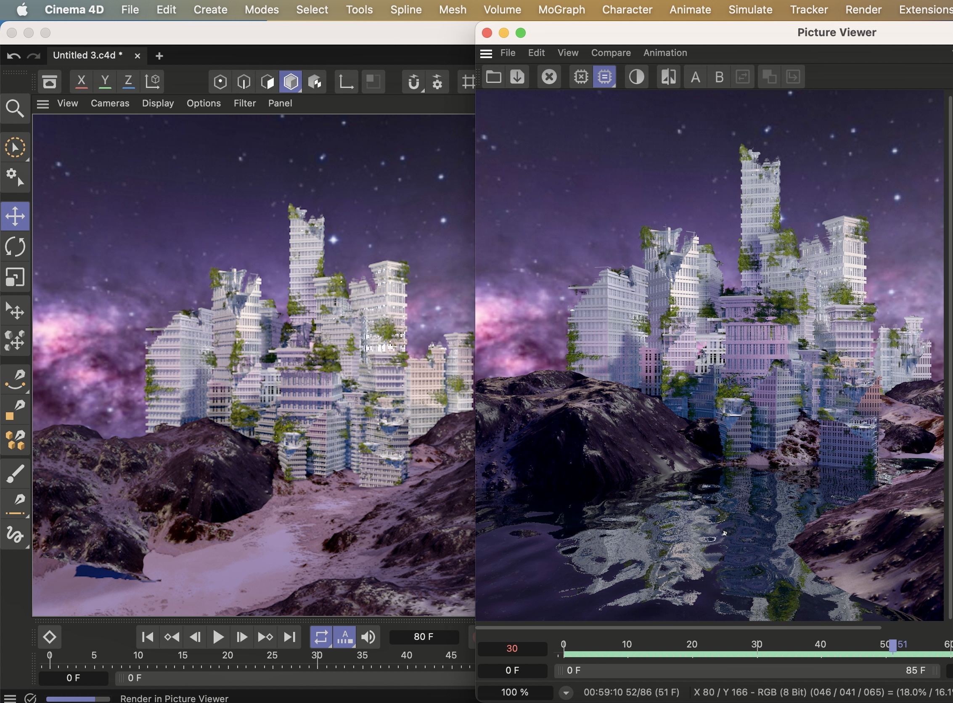Open Asset Browser icon in top toolbar

point(50,81)
